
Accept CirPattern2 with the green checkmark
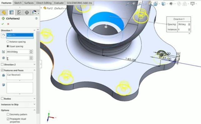pos(3,24)
